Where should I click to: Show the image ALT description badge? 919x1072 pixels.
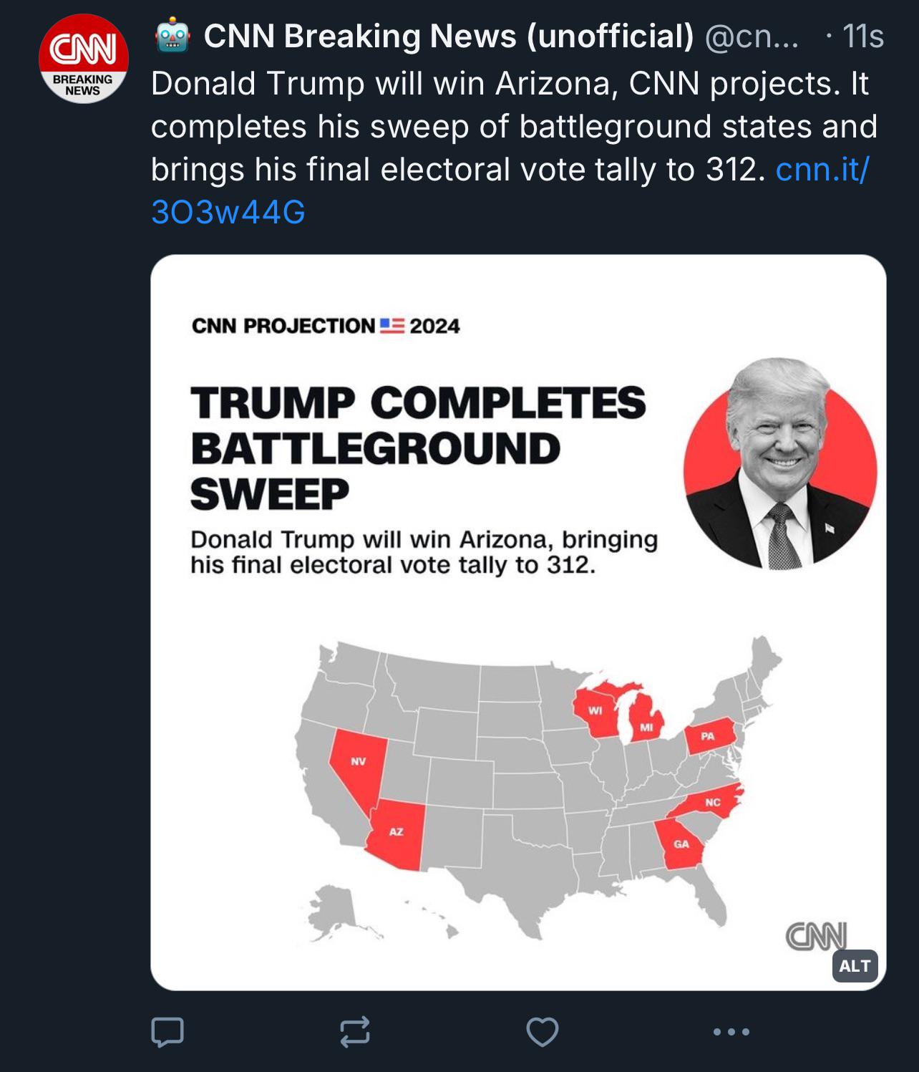point(855,966)
